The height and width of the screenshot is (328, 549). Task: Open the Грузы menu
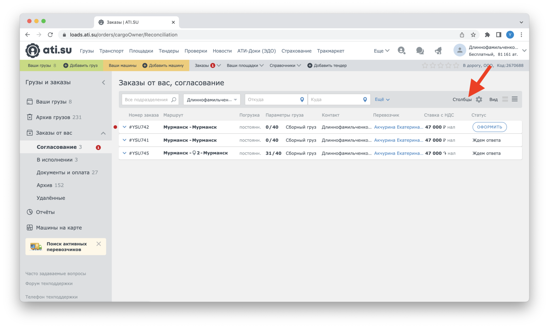pyautogui.click(x=87, y=51)
